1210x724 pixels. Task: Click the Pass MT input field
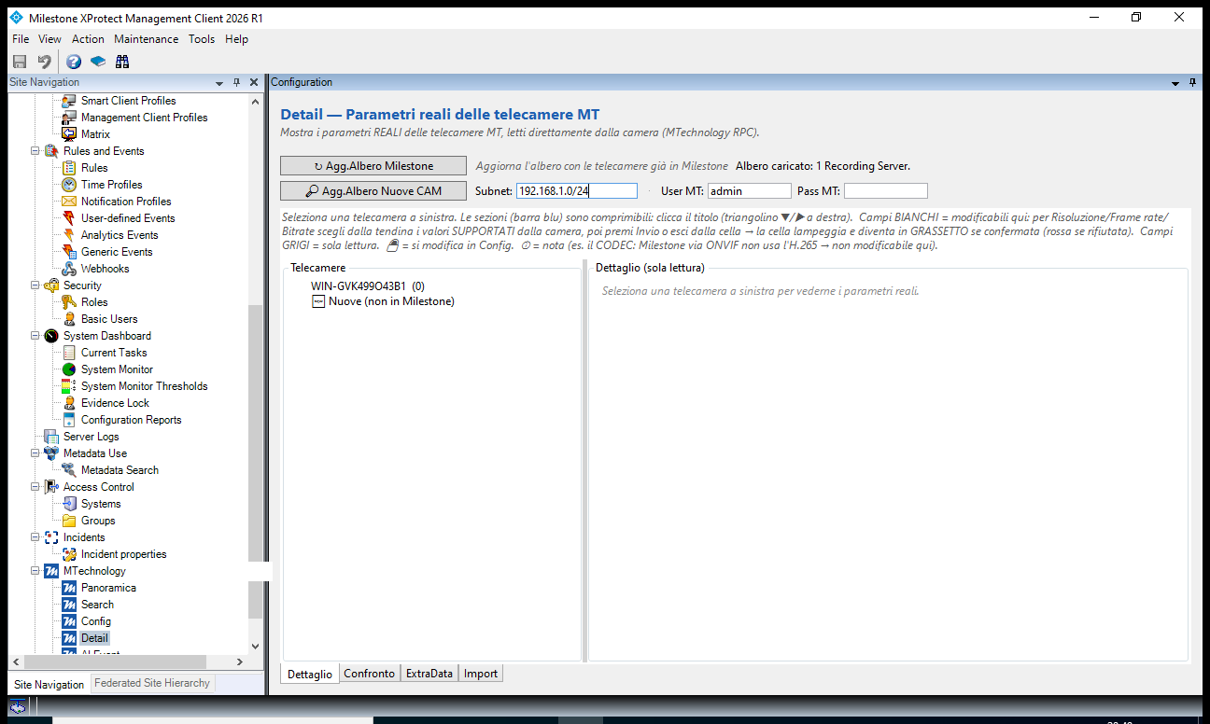(886, 190)
